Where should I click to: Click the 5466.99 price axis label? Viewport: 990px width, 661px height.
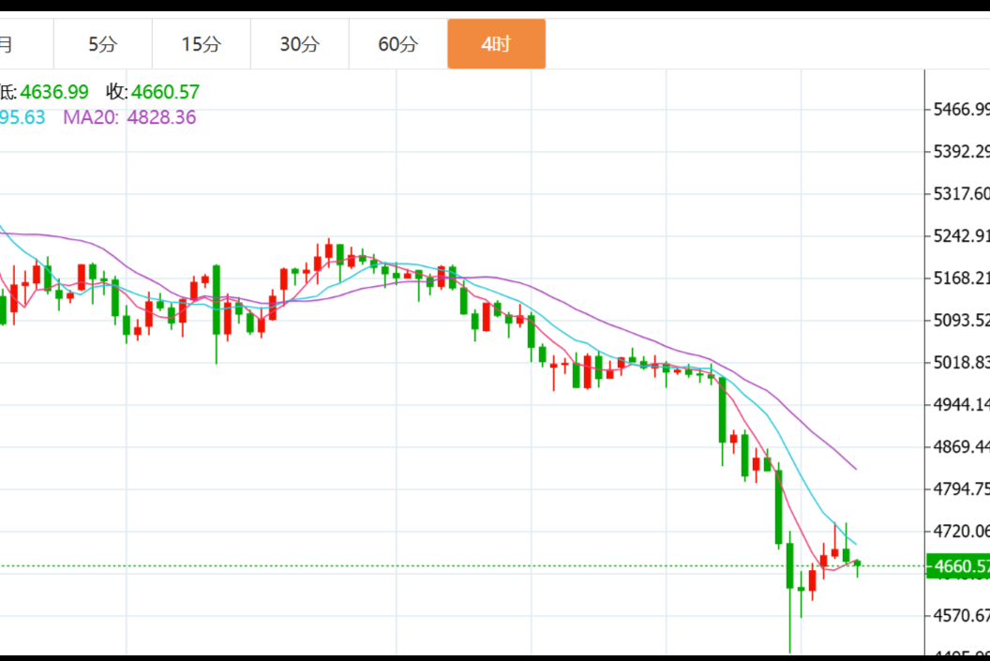click(x=961, y=110)
